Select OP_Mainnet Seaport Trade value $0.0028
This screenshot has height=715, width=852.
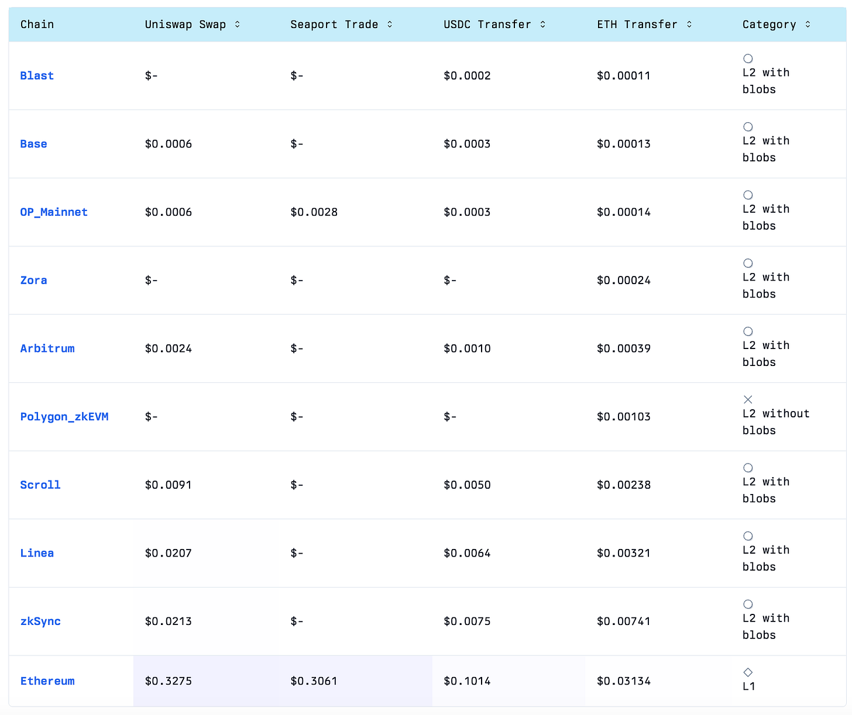click(x=314, y=212)
